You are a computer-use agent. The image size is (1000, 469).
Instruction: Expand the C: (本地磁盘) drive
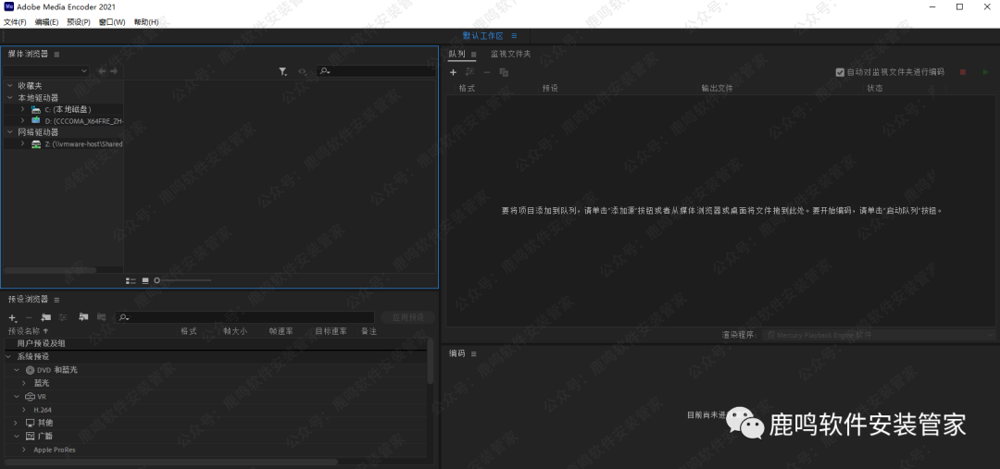[22, 109]
